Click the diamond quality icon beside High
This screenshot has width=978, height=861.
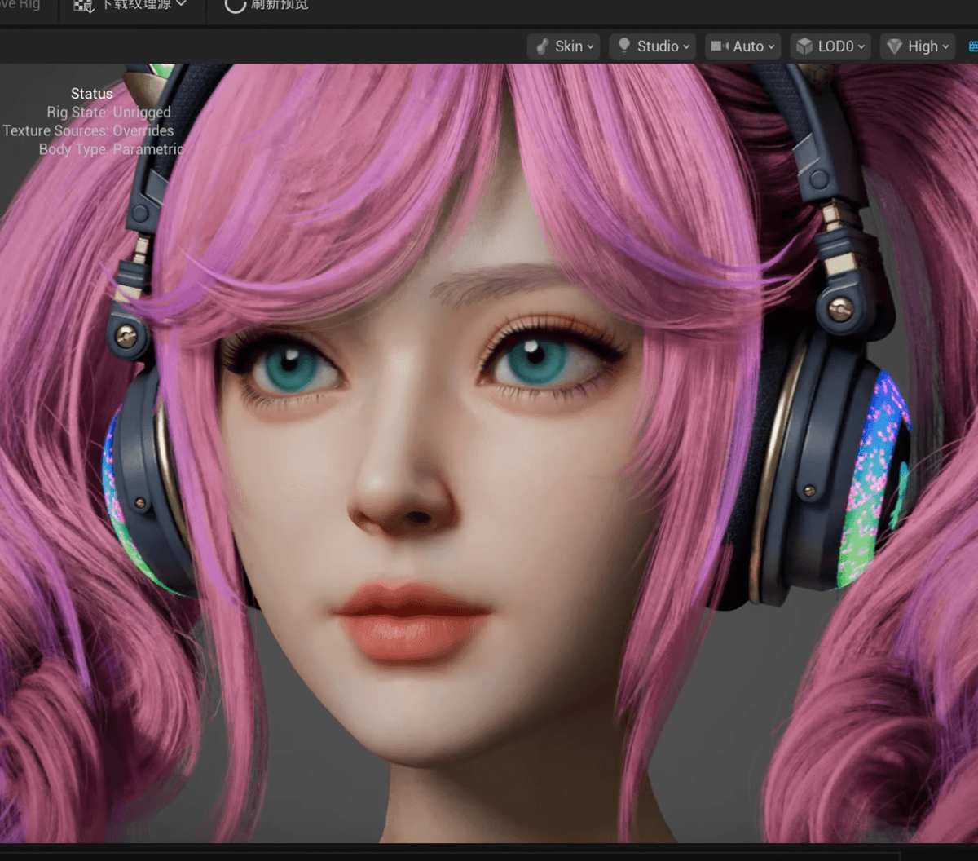(x=895, y=46)
